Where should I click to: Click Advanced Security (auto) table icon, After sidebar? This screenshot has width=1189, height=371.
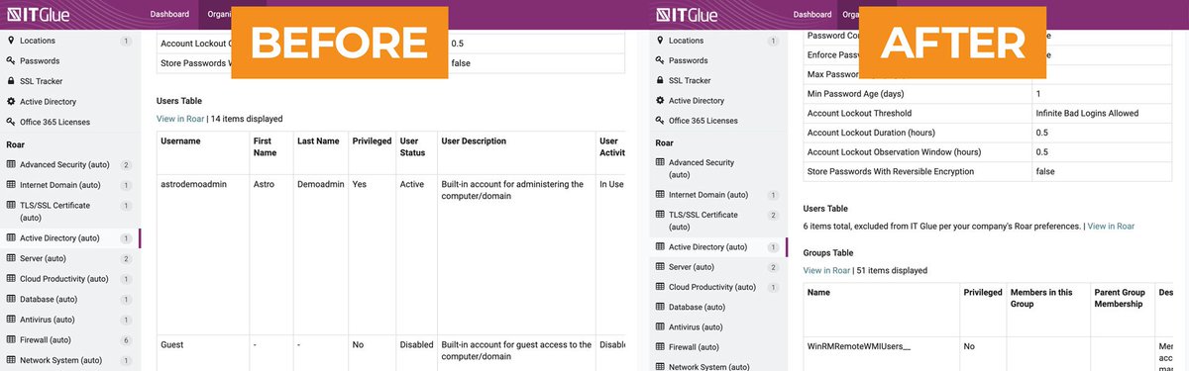coord(660,162)
